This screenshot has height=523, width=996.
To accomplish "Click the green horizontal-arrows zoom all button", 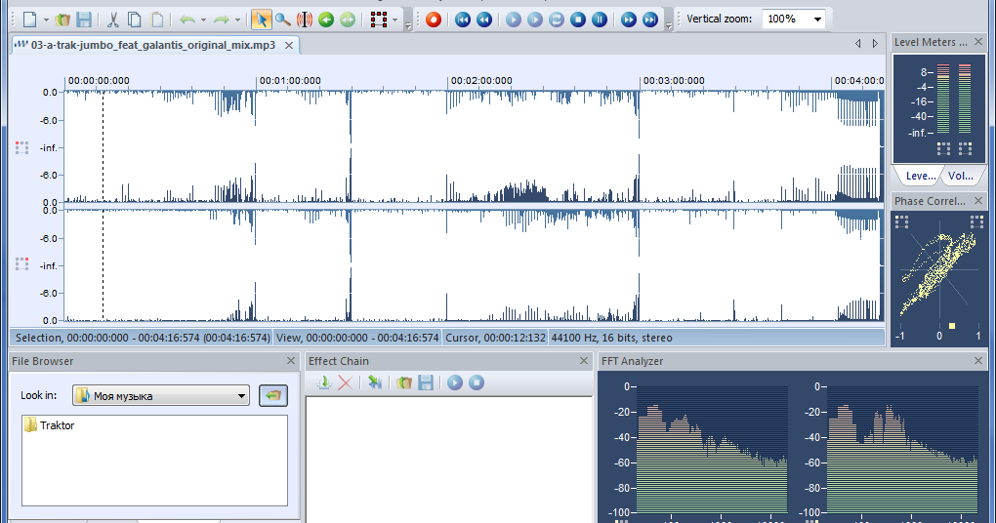I will [348, 20].
